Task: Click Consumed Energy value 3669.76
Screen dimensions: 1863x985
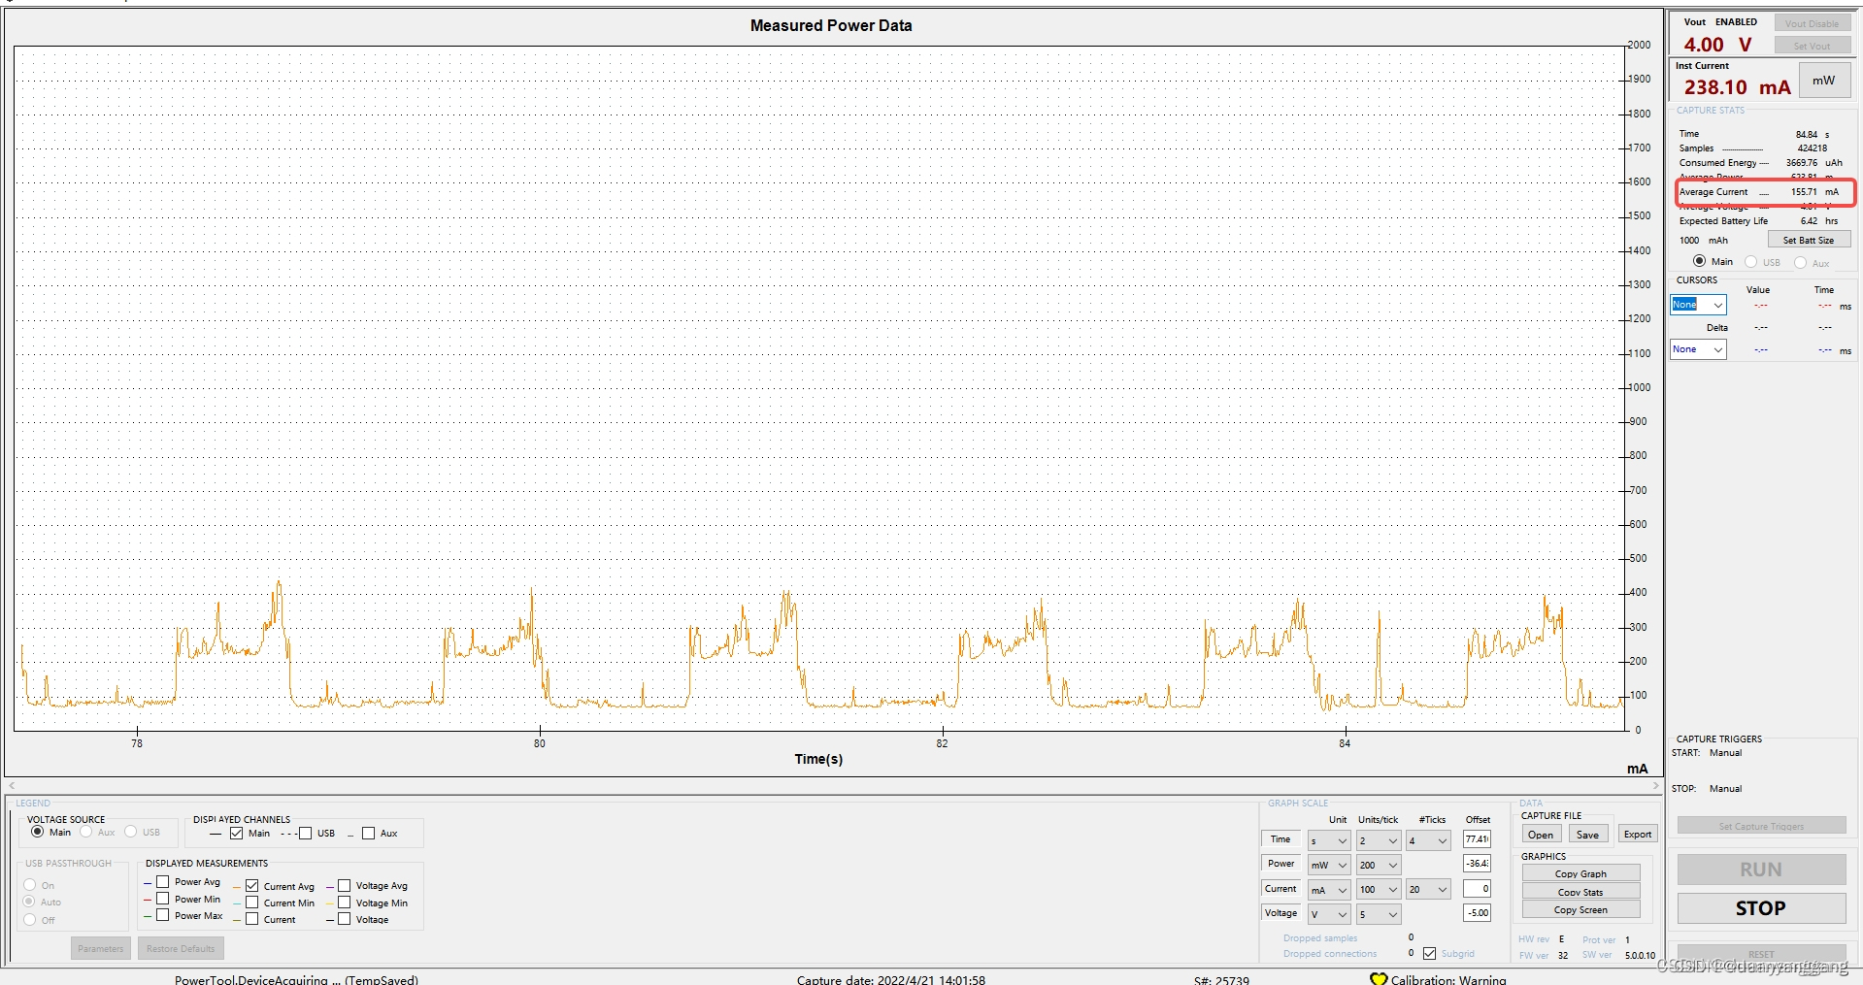Action: pos(1802,163)
